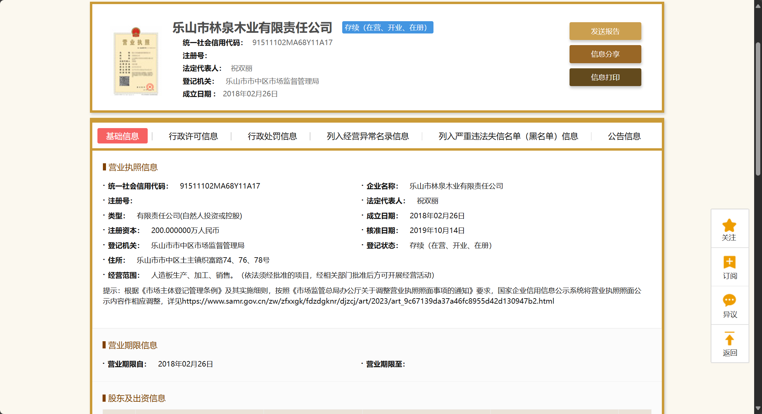Click the subscribe (订阅) bookmark icon
The height and width of the screenshot is (414, 762).
click(x=729, y=262)
